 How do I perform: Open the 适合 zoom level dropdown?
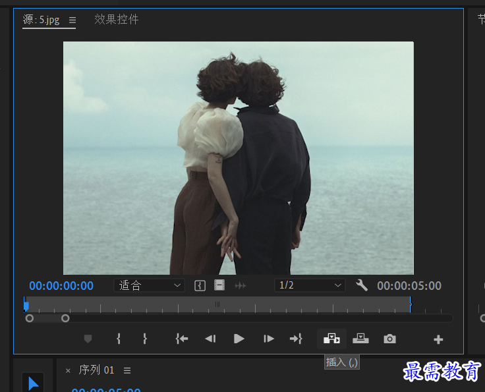click(150, 285)
